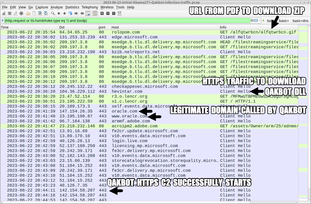Image resolution: width=311 pixels, height=204 pixels.
Task: Apply the basic+ filter button
Action: coord(284,21)
